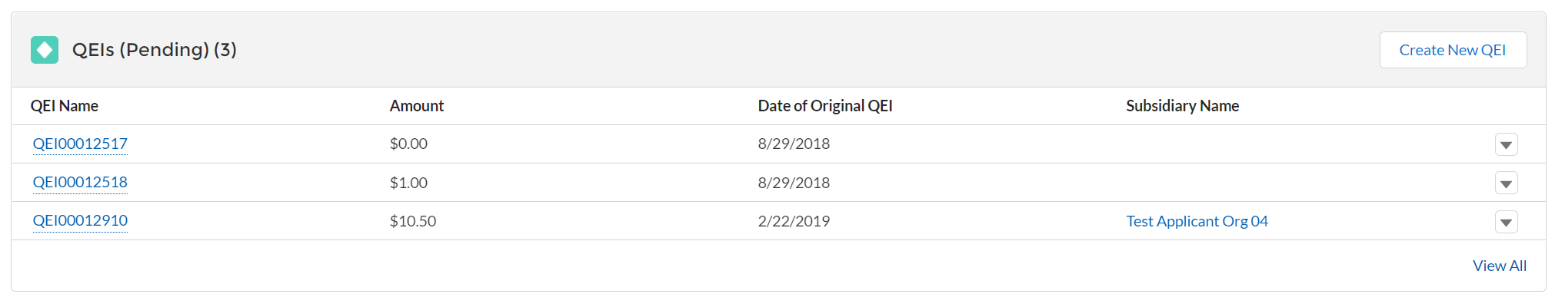
Task: Open the QEIs (Pending) (3) list title
Action: coord(155,50)
